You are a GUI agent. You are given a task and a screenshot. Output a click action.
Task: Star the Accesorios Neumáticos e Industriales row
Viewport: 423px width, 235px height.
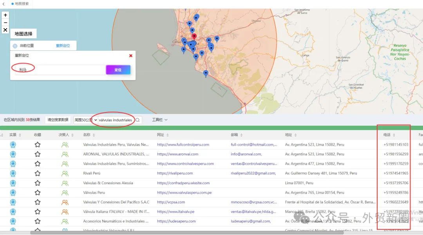click(x=38, y=221)
